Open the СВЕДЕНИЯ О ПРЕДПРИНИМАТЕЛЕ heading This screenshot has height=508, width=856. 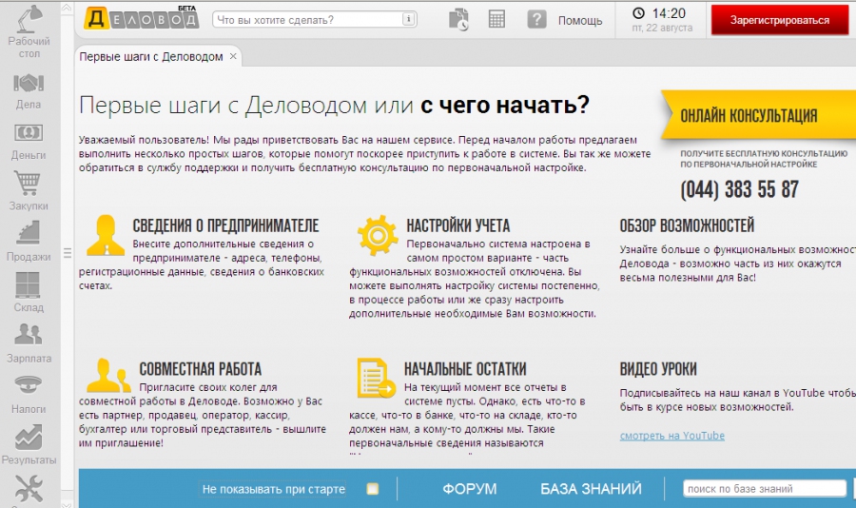(x=225, y=225)
